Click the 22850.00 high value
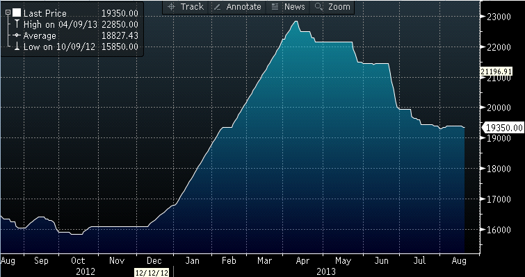 [x=120, y=24]
